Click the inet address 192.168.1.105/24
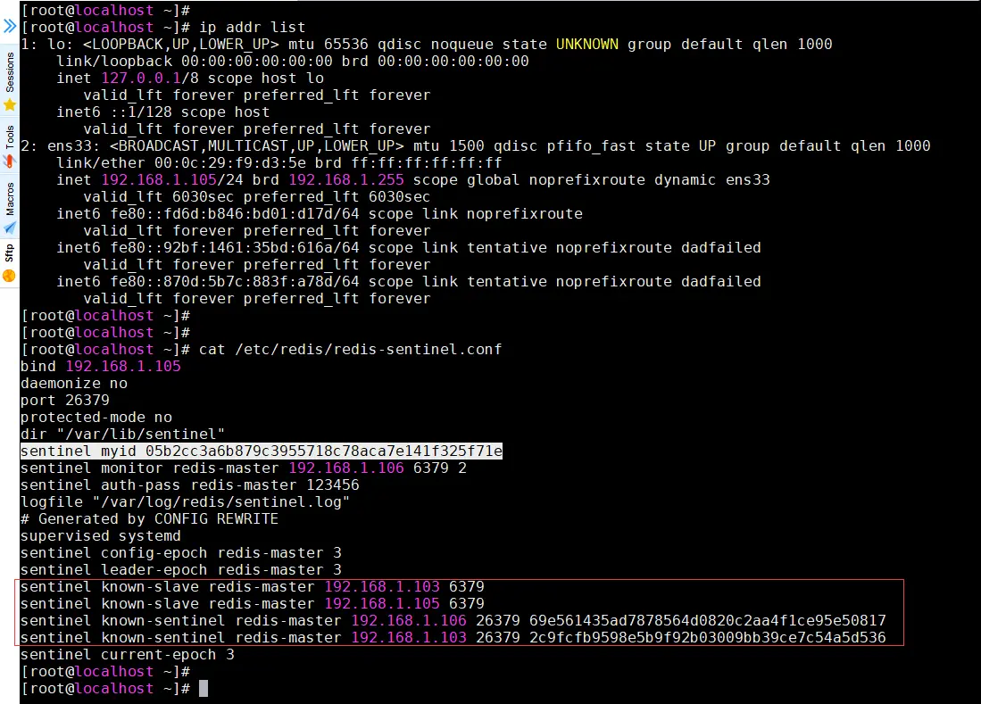 coord(172,180)
